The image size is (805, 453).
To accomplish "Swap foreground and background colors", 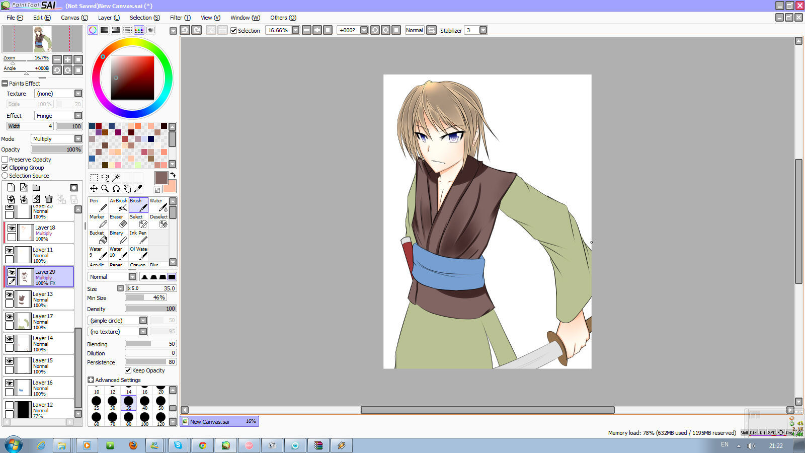I will (173, 175).
